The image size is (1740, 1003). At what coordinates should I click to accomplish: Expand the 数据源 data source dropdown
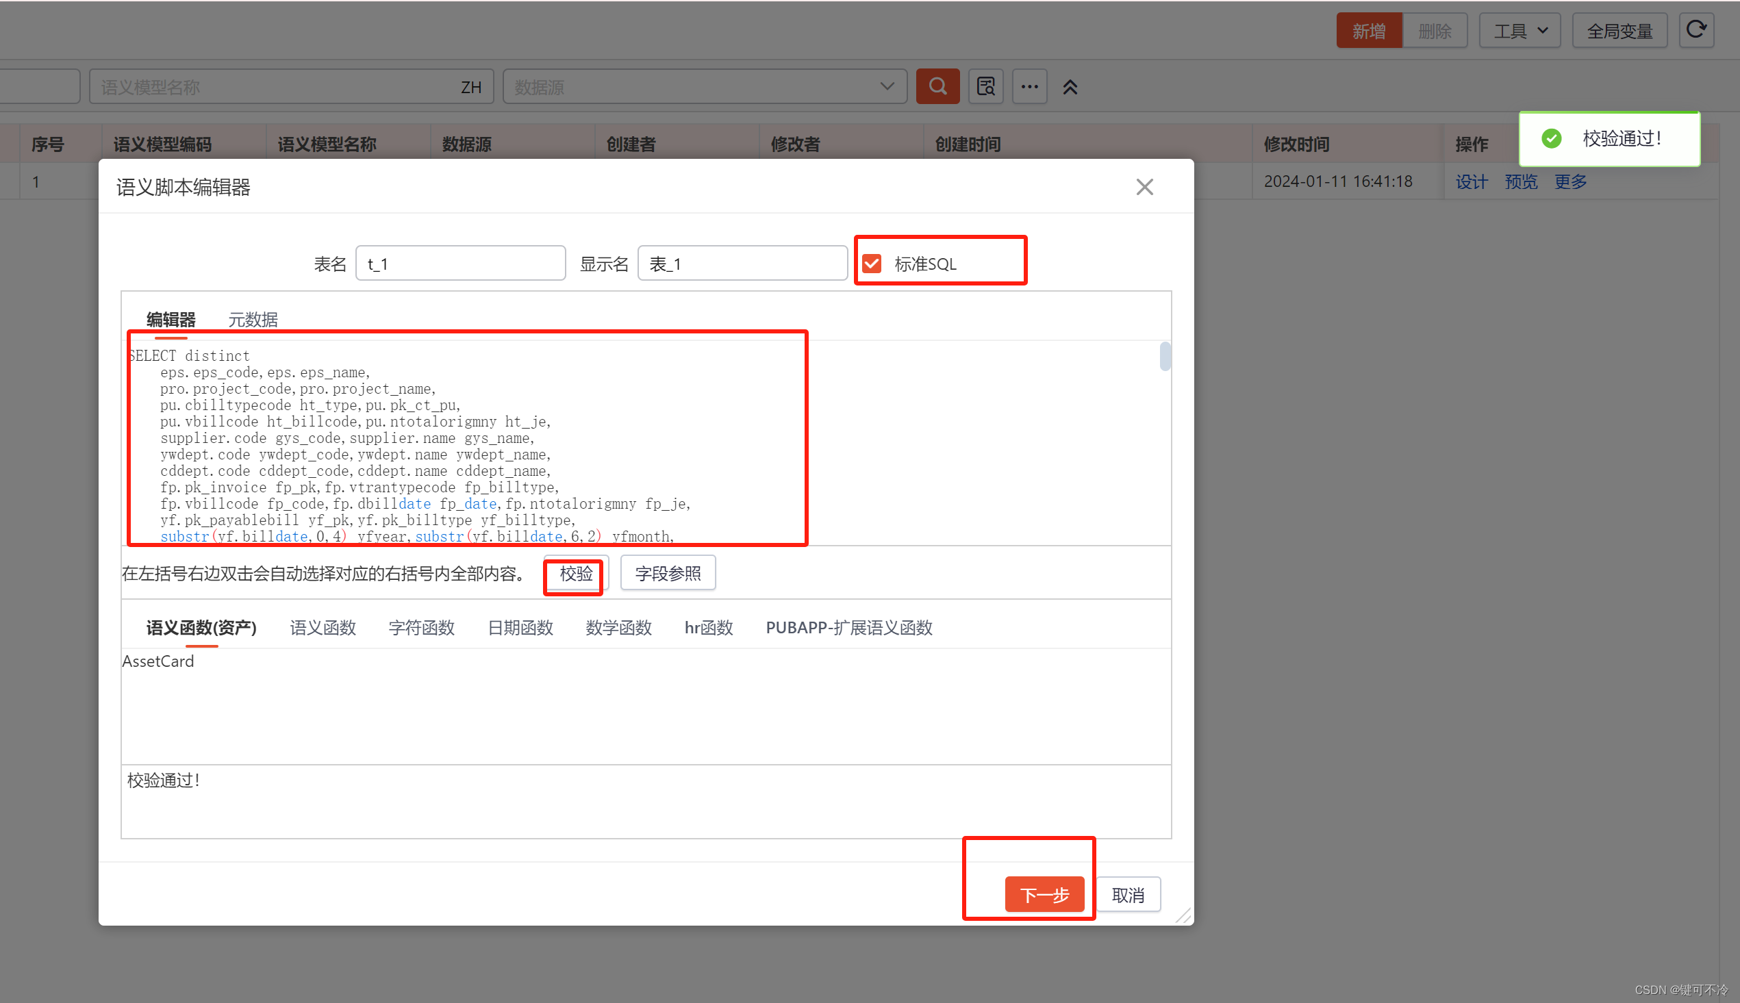885,86
